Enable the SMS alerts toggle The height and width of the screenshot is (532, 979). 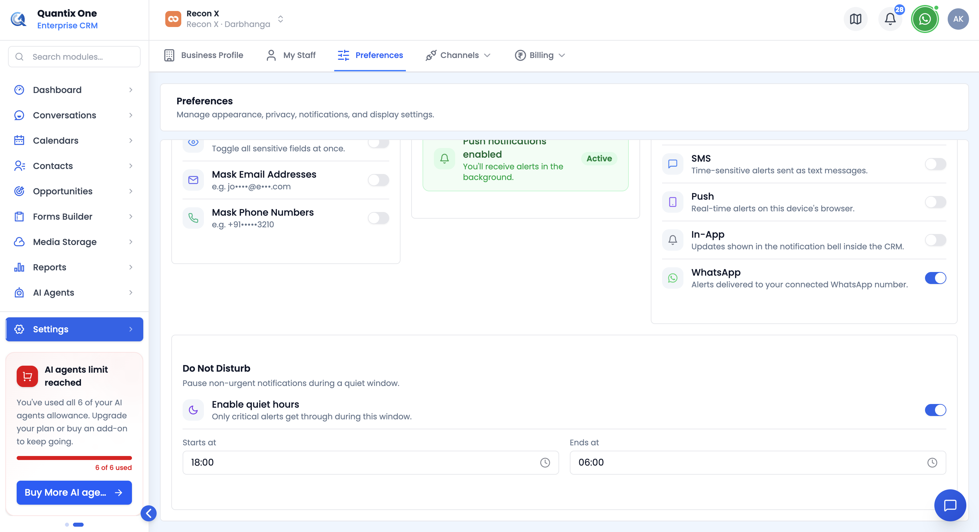(935, 164)
